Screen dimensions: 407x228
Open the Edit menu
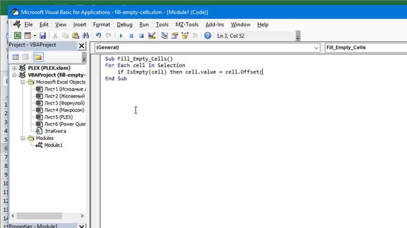[44, 25]
